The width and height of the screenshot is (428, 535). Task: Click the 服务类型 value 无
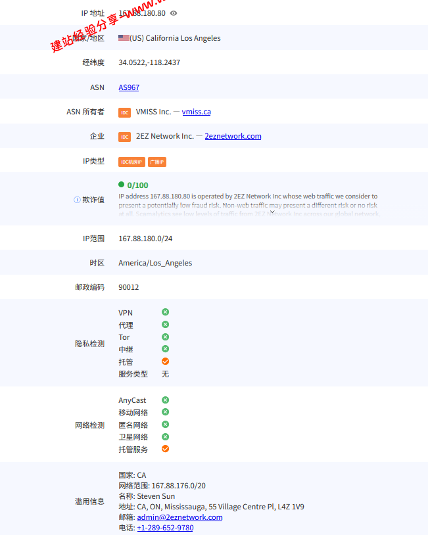pos(165,374)
